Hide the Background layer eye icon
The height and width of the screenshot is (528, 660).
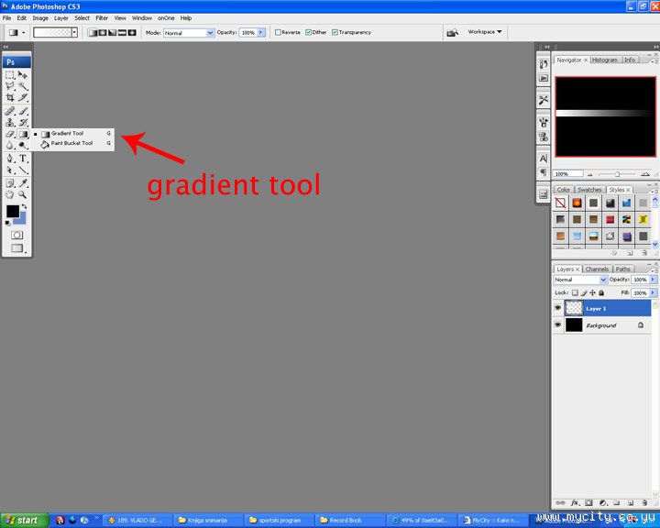(x=558, y=325)
